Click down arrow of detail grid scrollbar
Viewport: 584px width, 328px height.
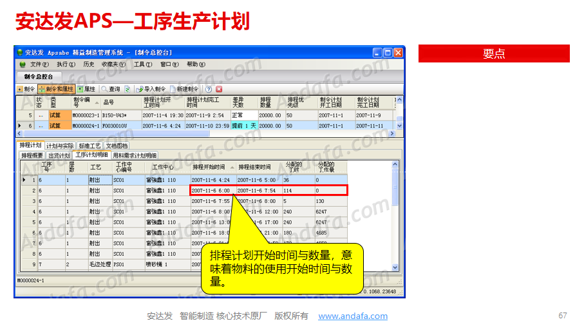[395, 267]
